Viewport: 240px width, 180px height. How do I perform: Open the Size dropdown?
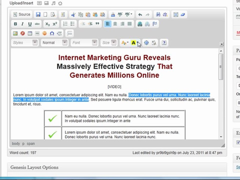[x=109, y=42]
